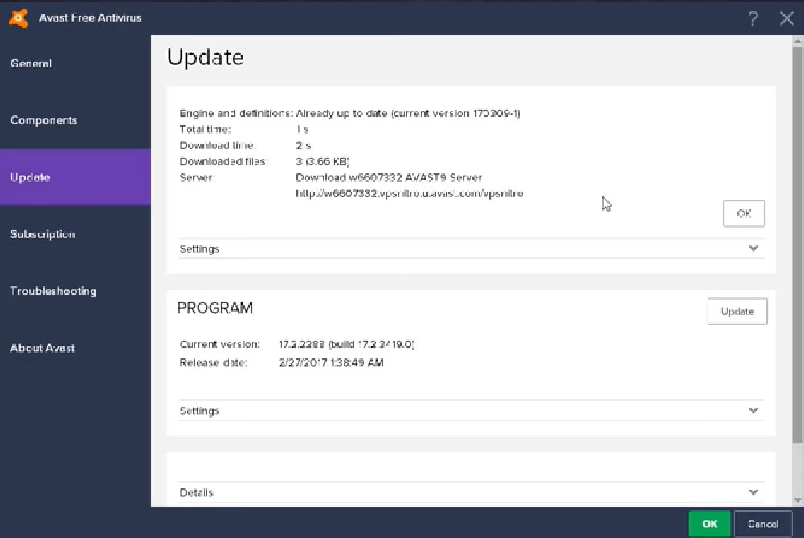Image resolution: width=804 pixels, height=538 pixels.
Task: Confirm with the green OK button
Action: pyautogui.click(x=709, y=524)
